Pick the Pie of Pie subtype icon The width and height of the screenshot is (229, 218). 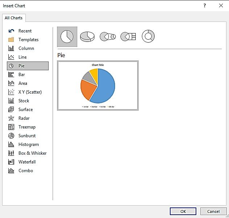click(x=108, y=37)
